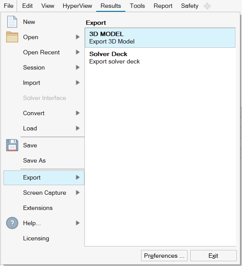This screenshot has width=242, height=266.
Task: Open the Preferences button
Action: pyautogui.click(x=164, y=256)
